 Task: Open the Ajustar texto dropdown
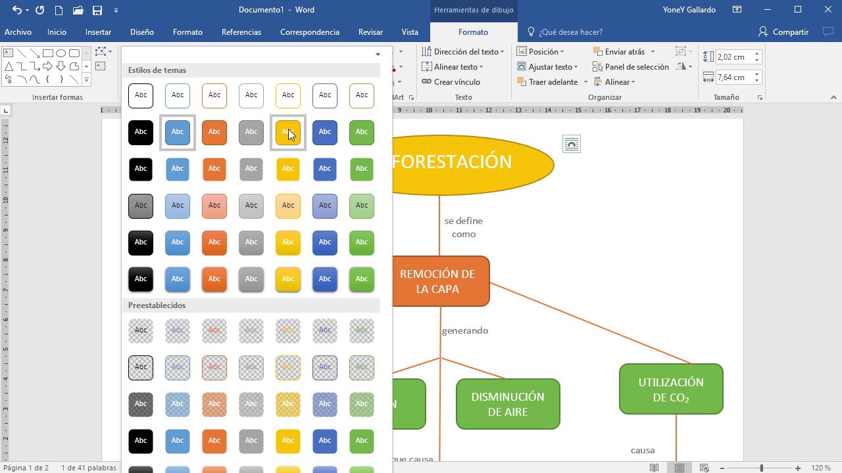(547, 66)
